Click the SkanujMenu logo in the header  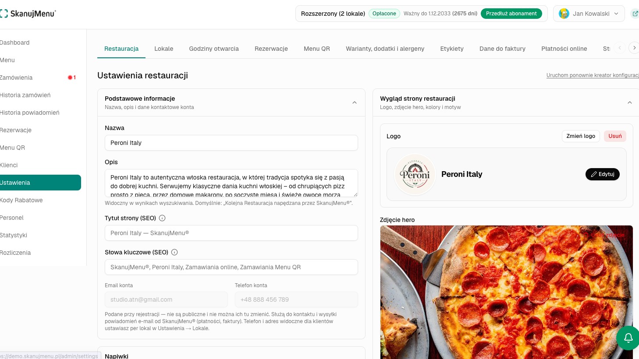(28, 14)
